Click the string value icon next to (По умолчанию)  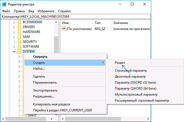point(64,29)
